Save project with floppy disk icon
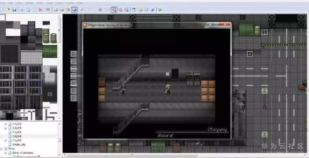The image size is (309, 158). pos(14,10)
